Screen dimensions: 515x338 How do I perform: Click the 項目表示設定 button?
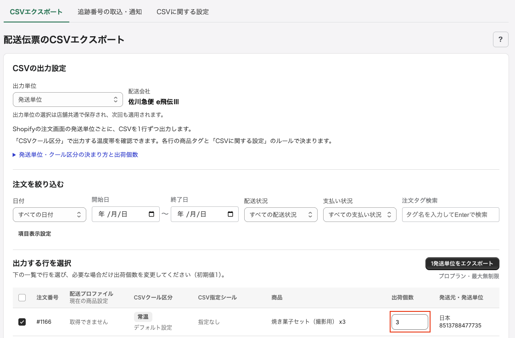pyautogui.click(x=34, y=233)
